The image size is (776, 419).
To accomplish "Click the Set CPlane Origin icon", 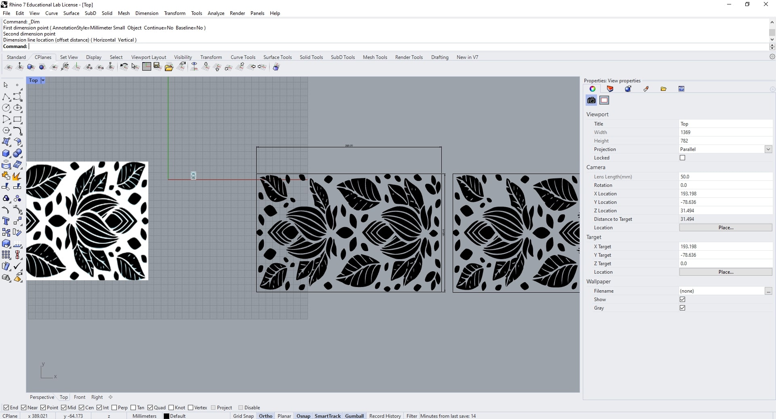I will click(8, 67).
